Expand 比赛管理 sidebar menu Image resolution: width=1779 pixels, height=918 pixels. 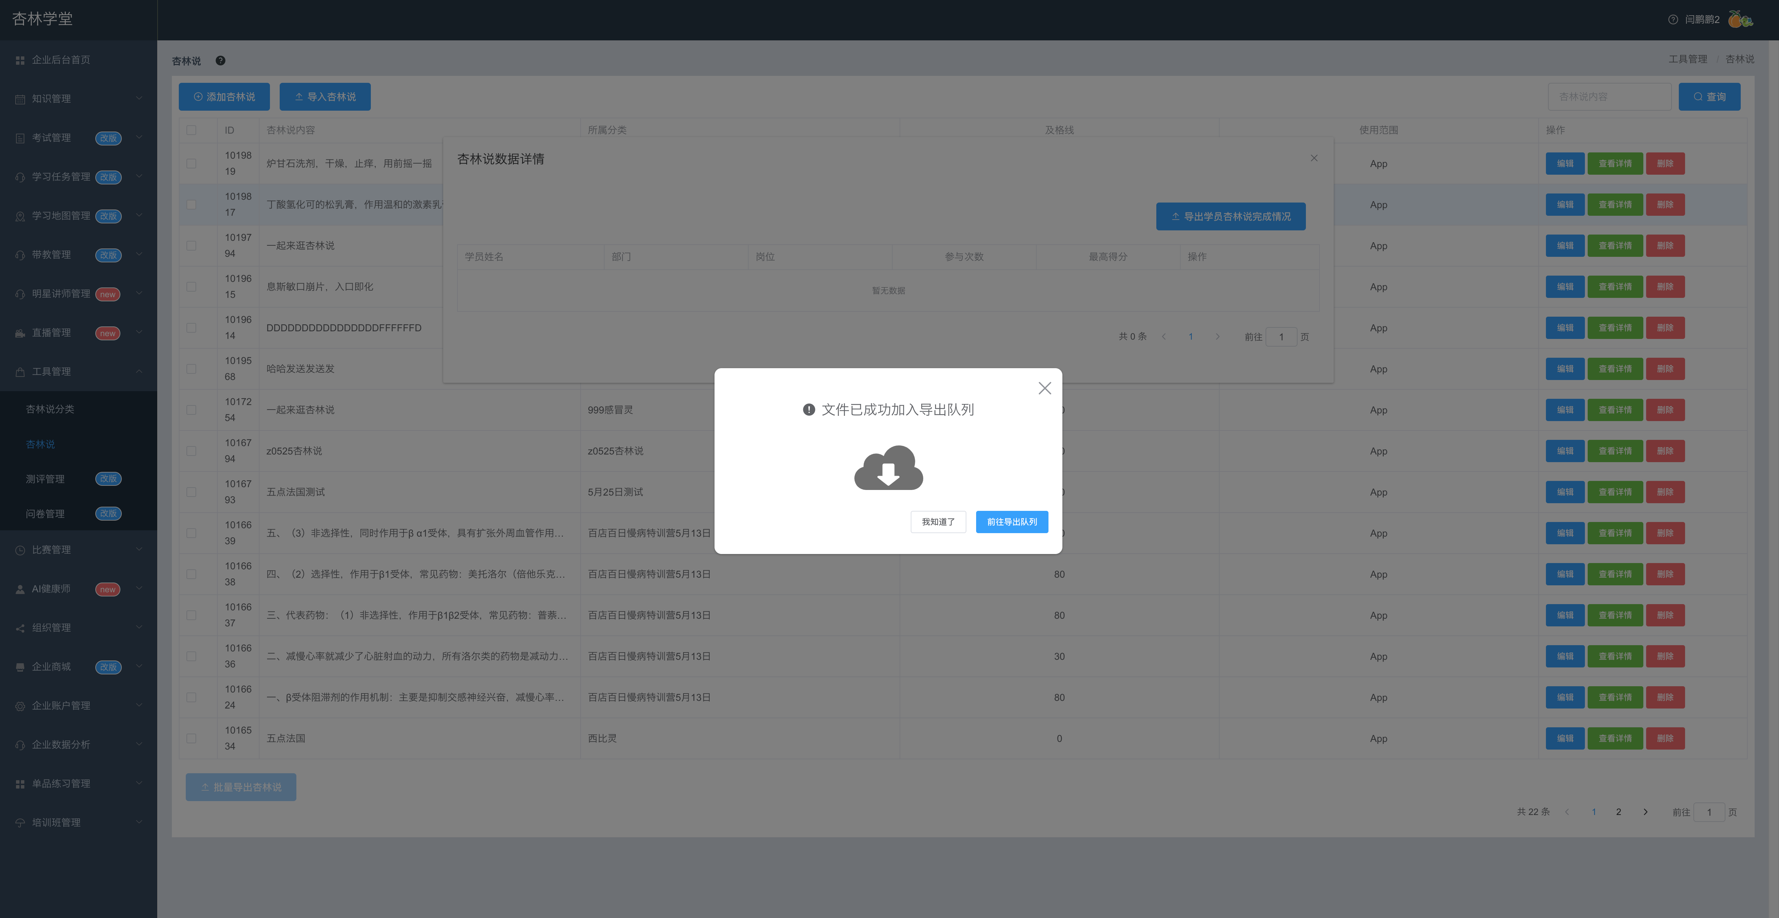pos(78,550)
